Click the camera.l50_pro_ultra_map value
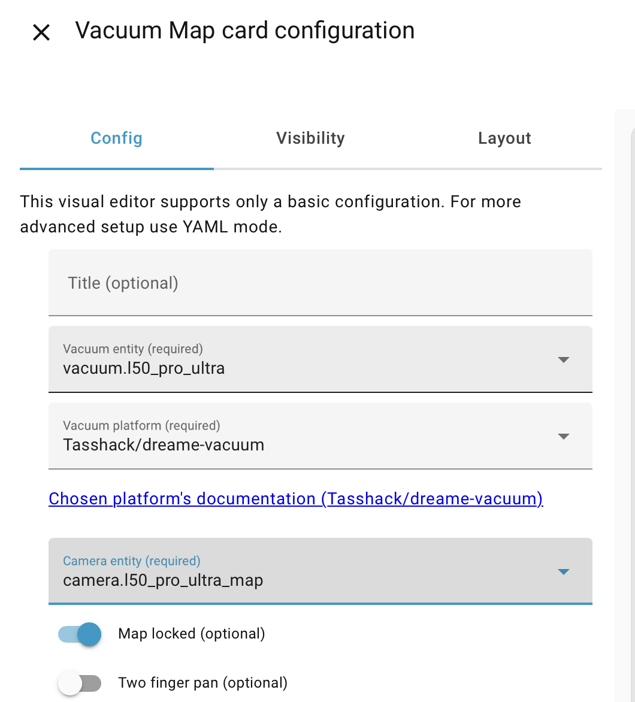Image resolution: width=635 pixels, height=702 pixels. coord(163,580)
